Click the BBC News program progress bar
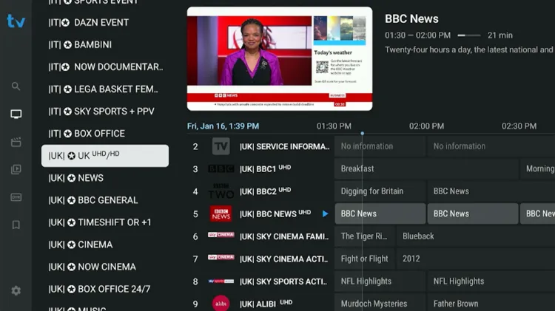555x311 pixels. point(469,35)
